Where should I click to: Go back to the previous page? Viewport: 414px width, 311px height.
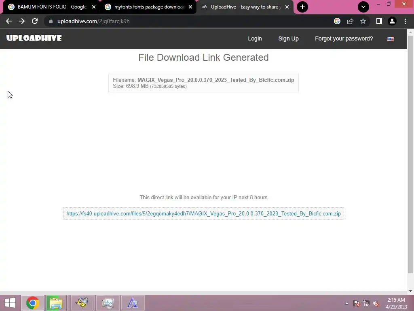(x=9, y=21)
